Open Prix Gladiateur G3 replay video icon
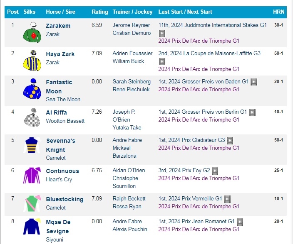The image size is (293, 244). [230, 140]
